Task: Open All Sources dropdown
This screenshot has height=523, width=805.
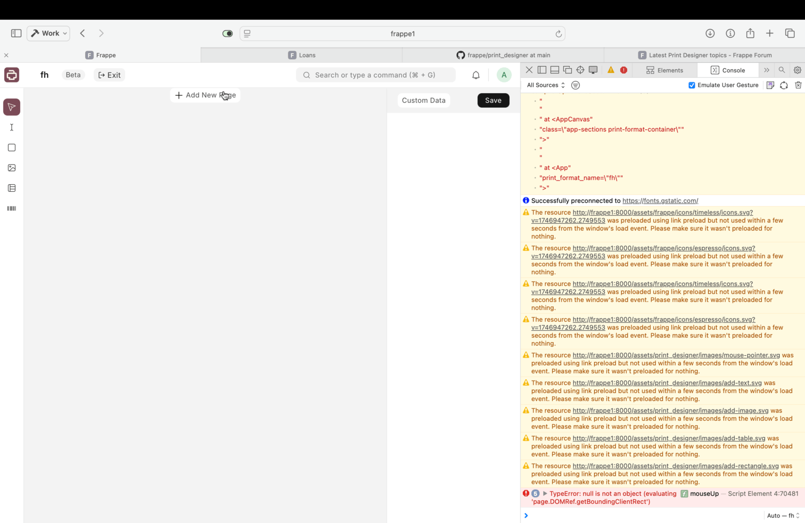Action: pyautogui.click(x=546, y=85)
